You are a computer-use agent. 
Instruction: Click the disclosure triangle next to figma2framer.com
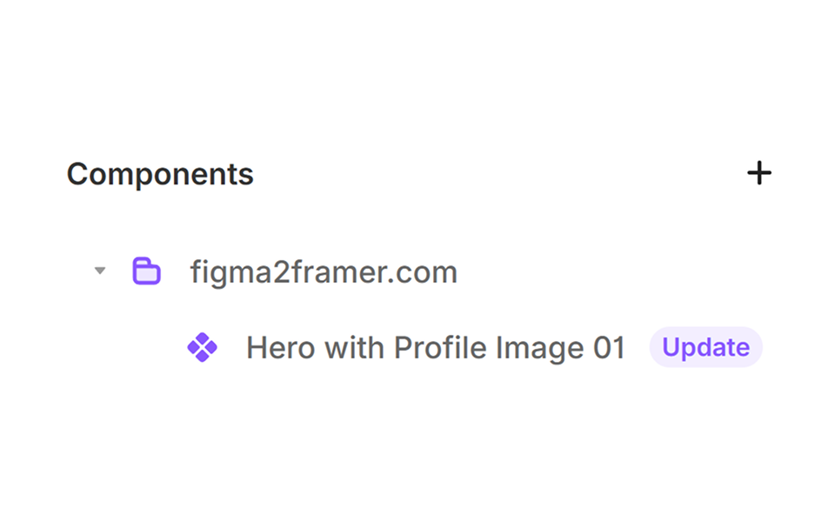click(x=100, y=271)
